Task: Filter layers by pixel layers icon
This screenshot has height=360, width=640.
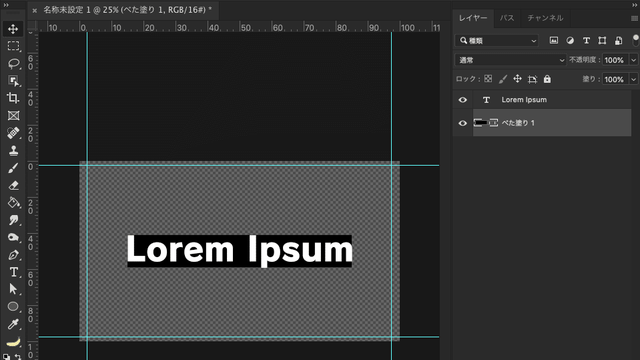Action: pyautogui.click(x=553, y=41)
